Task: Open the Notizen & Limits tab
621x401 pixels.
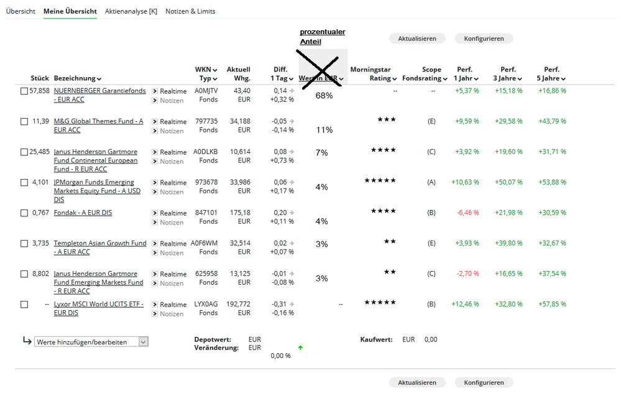Action: 190,11
